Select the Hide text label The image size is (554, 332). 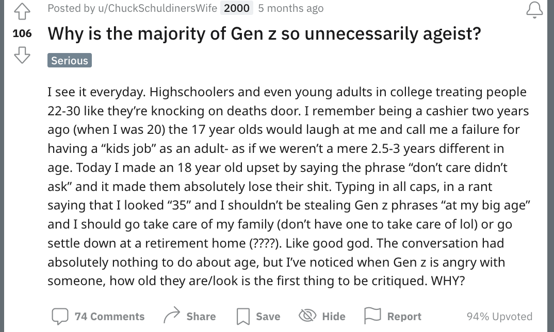[334, 317]
